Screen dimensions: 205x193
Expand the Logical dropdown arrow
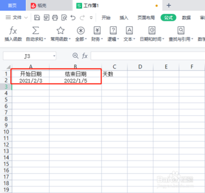click(118, 39)
